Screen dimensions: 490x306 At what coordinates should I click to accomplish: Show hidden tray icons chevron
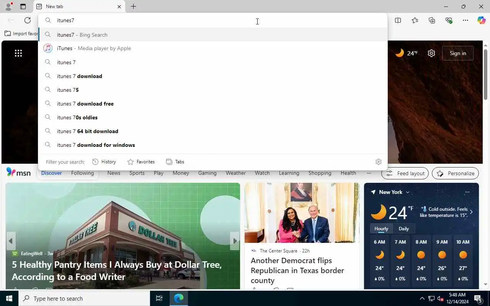click(x=422, y=298)
